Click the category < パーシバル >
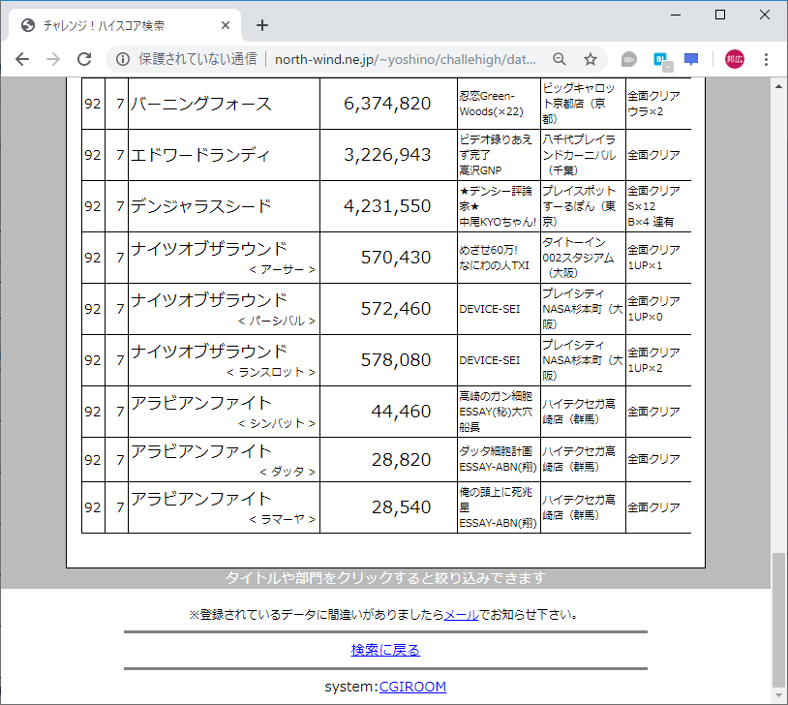This screenshot has width=788, height=705. point(277,321)
